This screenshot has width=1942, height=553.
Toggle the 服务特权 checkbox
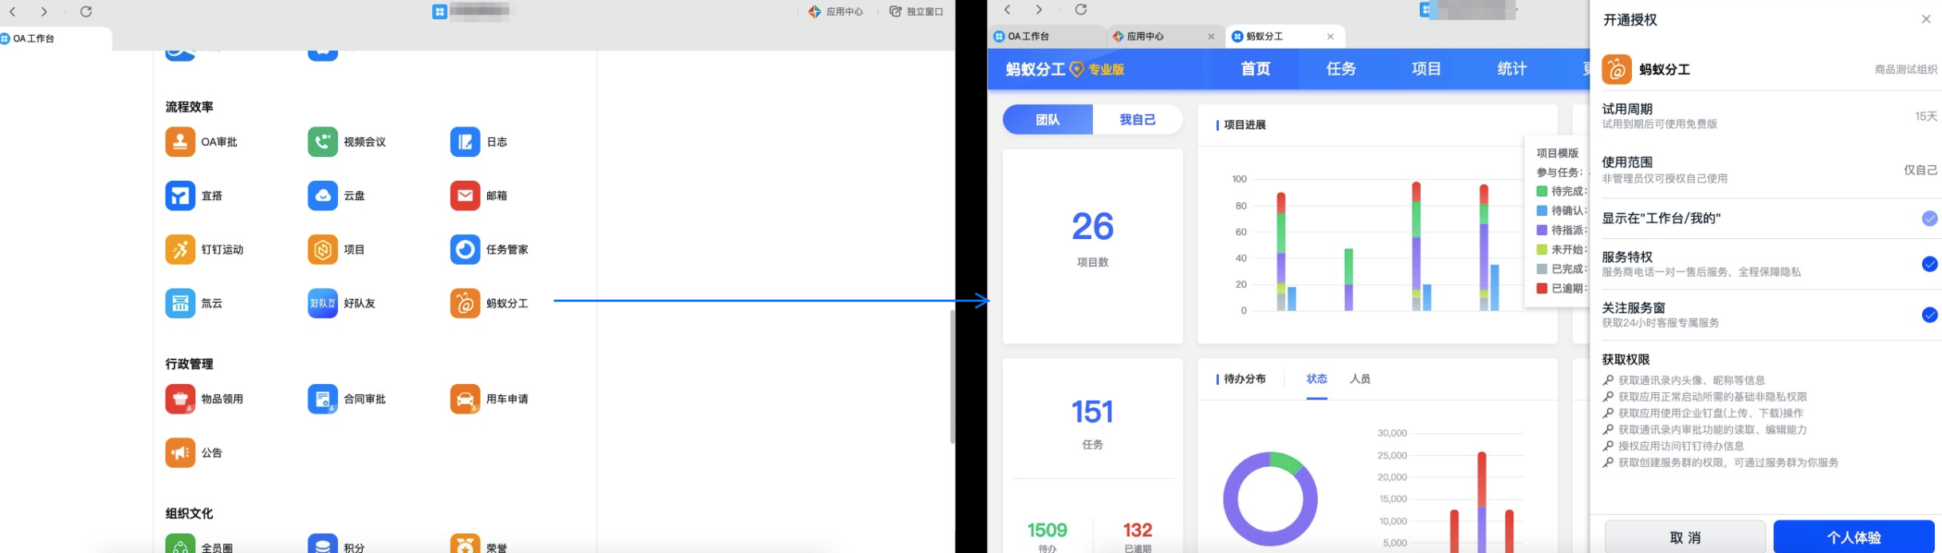click(x=1929, y=264)
